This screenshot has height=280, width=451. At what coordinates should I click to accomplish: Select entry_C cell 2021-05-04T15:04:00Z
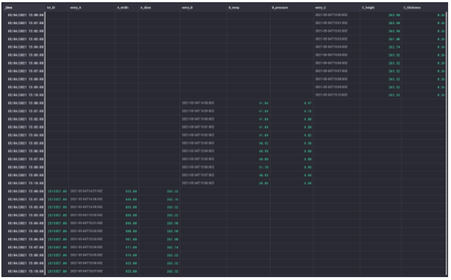(331, 47)
